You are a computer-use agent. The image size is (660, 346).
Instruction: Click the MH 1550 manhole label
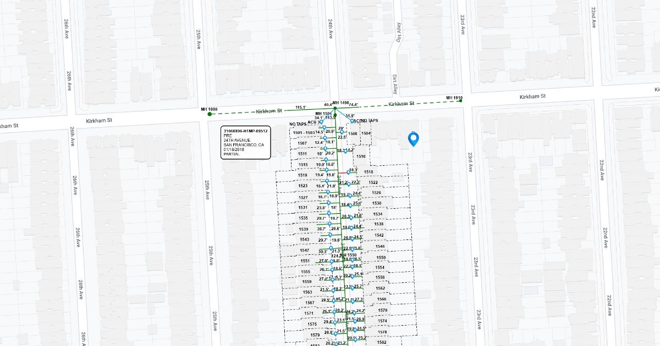348,255
